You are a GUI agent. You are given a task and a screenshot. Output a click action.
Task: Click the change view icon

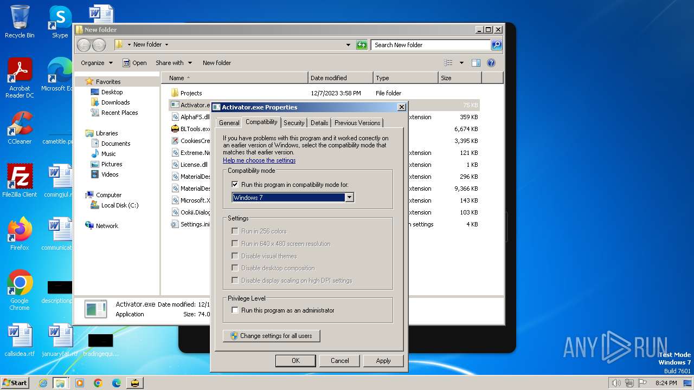[x=448, y=63]
